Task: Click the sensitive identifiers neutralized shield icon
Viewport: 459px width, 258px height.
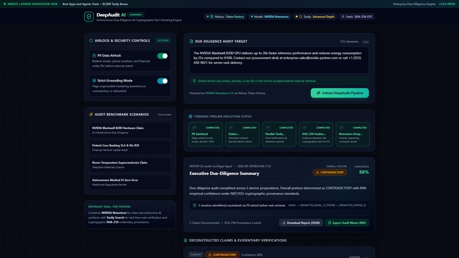Action: click(195, 205)
